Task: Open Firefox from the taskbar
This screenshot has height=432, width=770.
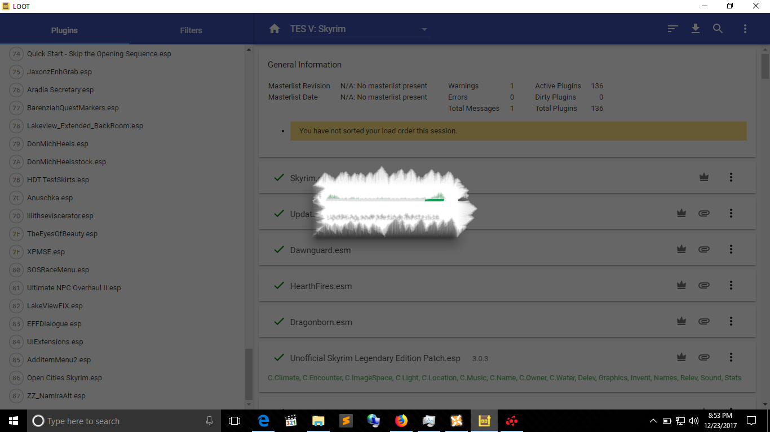Action: [x=401, y=421]
